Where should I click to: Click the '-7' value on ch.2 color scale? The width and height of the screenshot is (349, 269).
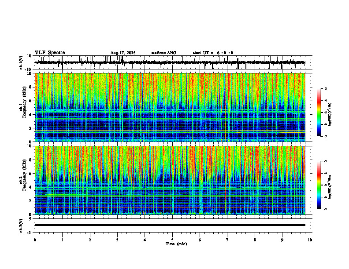point(325,209)
